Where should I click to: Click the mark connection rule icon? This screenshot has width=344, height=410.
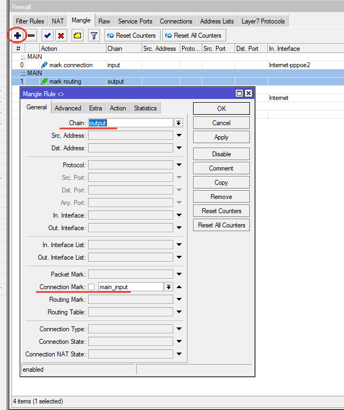coord(44,65)
